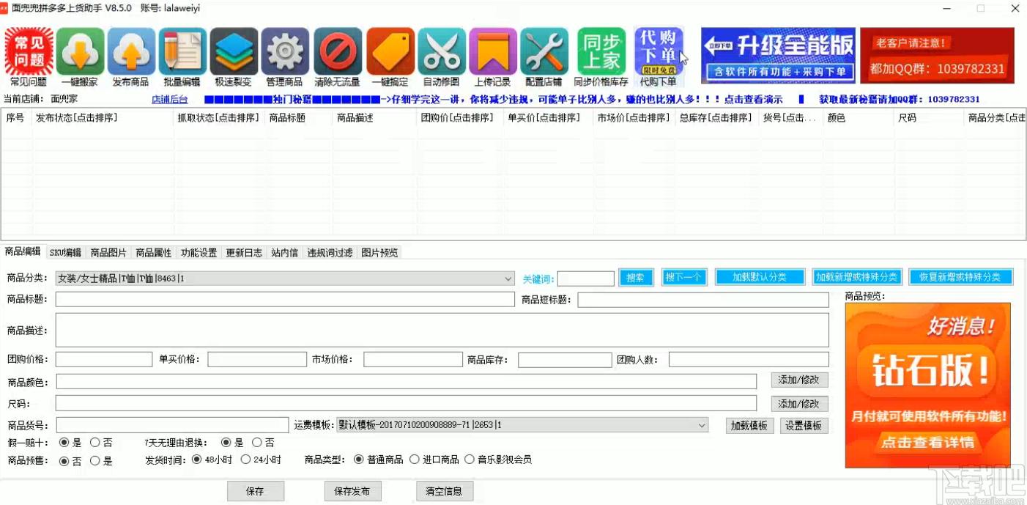Focus the 团购价格 input field
Screen dimensions: 1027x505
[x=104, y=359]
